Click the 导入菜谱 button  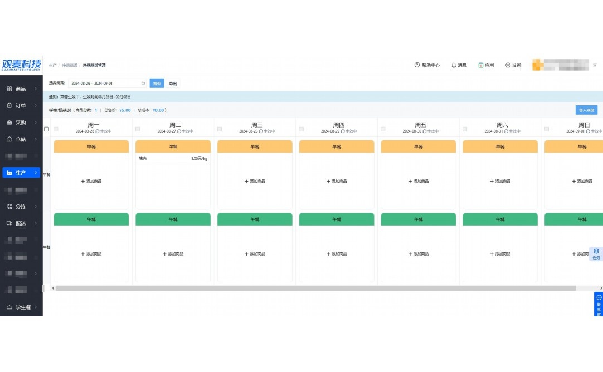tap(586, 110)
